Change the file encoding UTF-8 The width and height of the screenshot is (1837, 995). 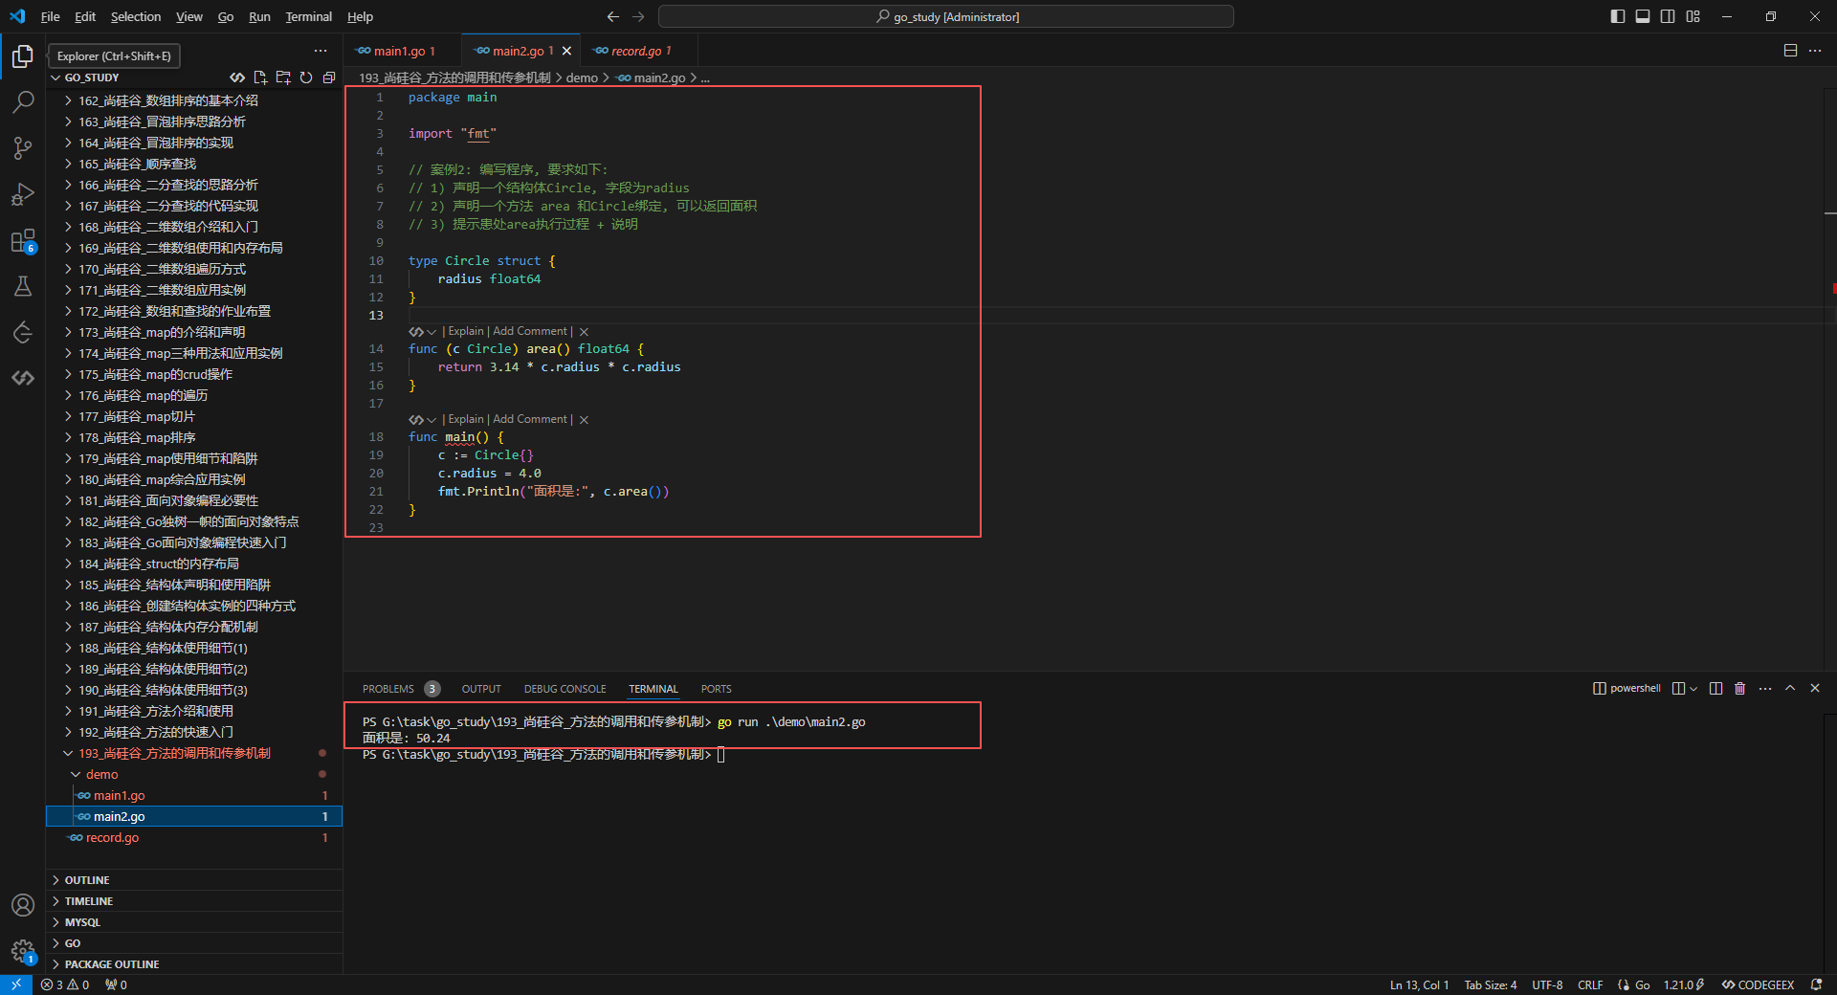click(1547, 985)
